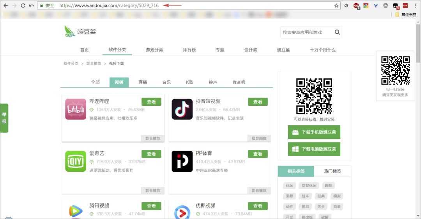
Task: Click the 消除 tag
Action: 289,196
